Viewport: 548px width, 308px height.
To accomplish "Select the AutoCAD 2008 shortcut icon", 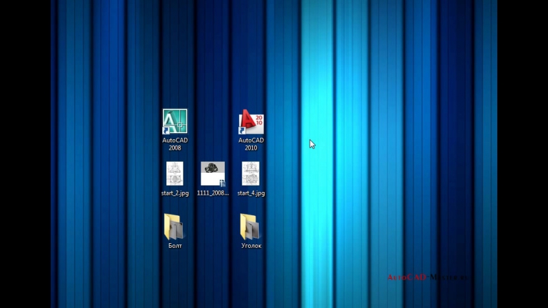I will [x=175, y=122].
